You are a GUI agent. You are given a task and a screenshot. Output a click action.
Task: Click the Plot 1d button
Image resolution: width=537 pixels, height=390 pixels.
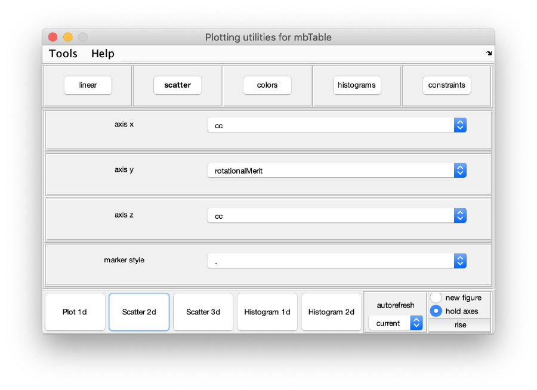point(75,311)
